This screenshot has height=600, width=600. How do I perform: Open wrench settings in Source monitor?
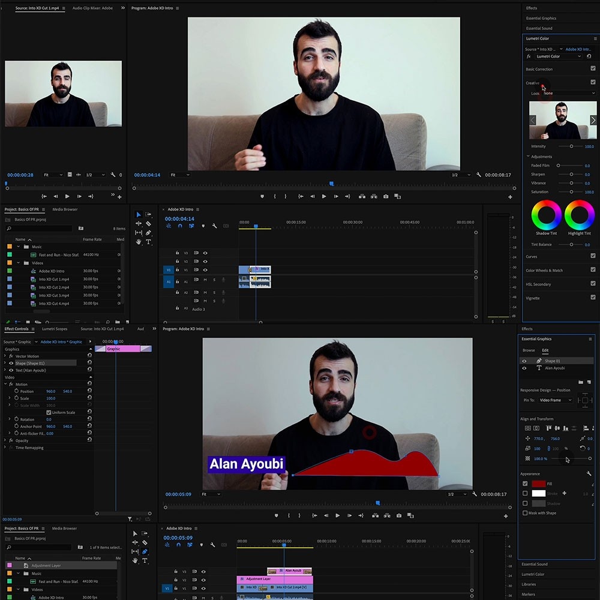coord(113,175)
